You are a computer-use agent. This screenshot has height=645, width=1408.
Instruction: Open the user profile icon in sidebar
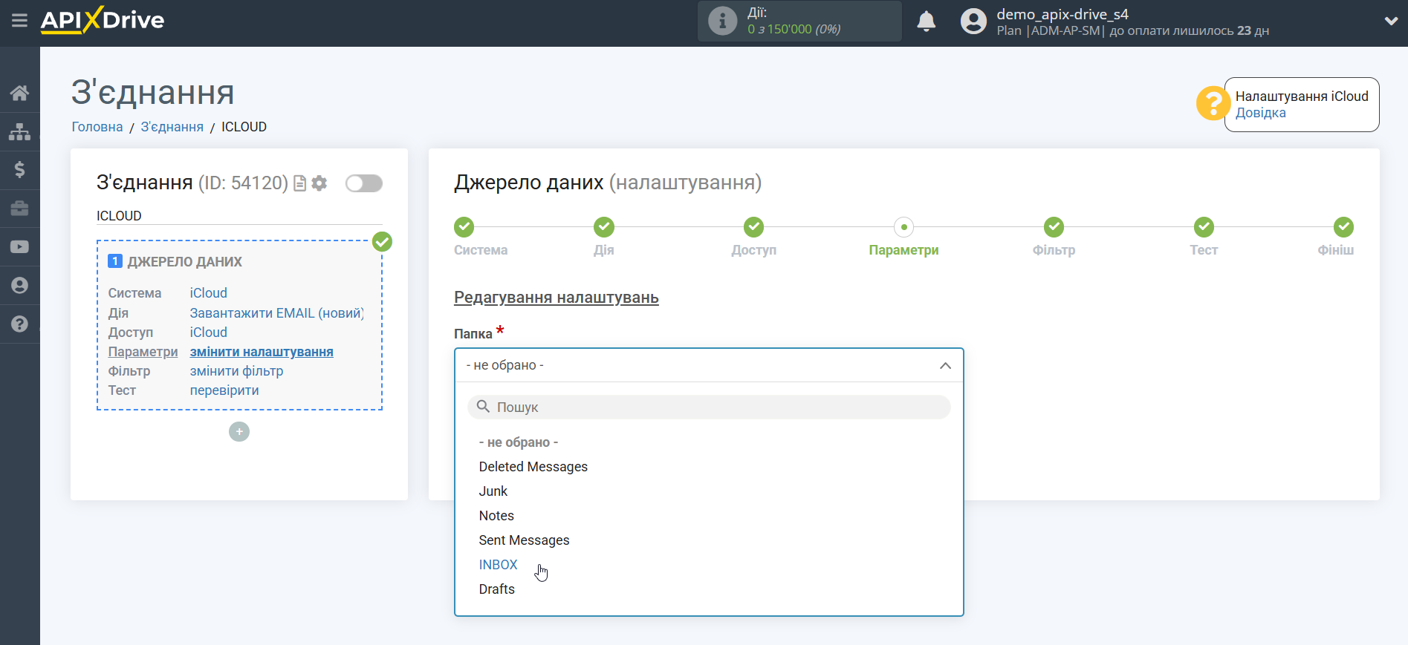click(x=19, y=286)
